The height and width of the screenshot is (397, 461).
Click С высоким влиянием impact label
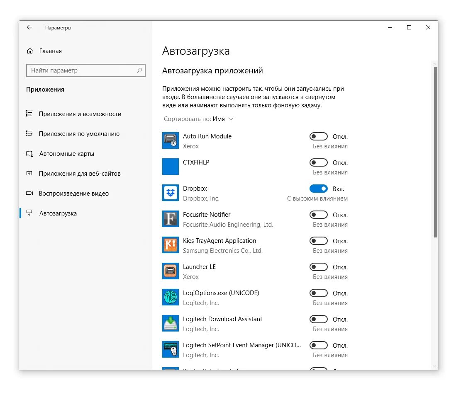317,198
